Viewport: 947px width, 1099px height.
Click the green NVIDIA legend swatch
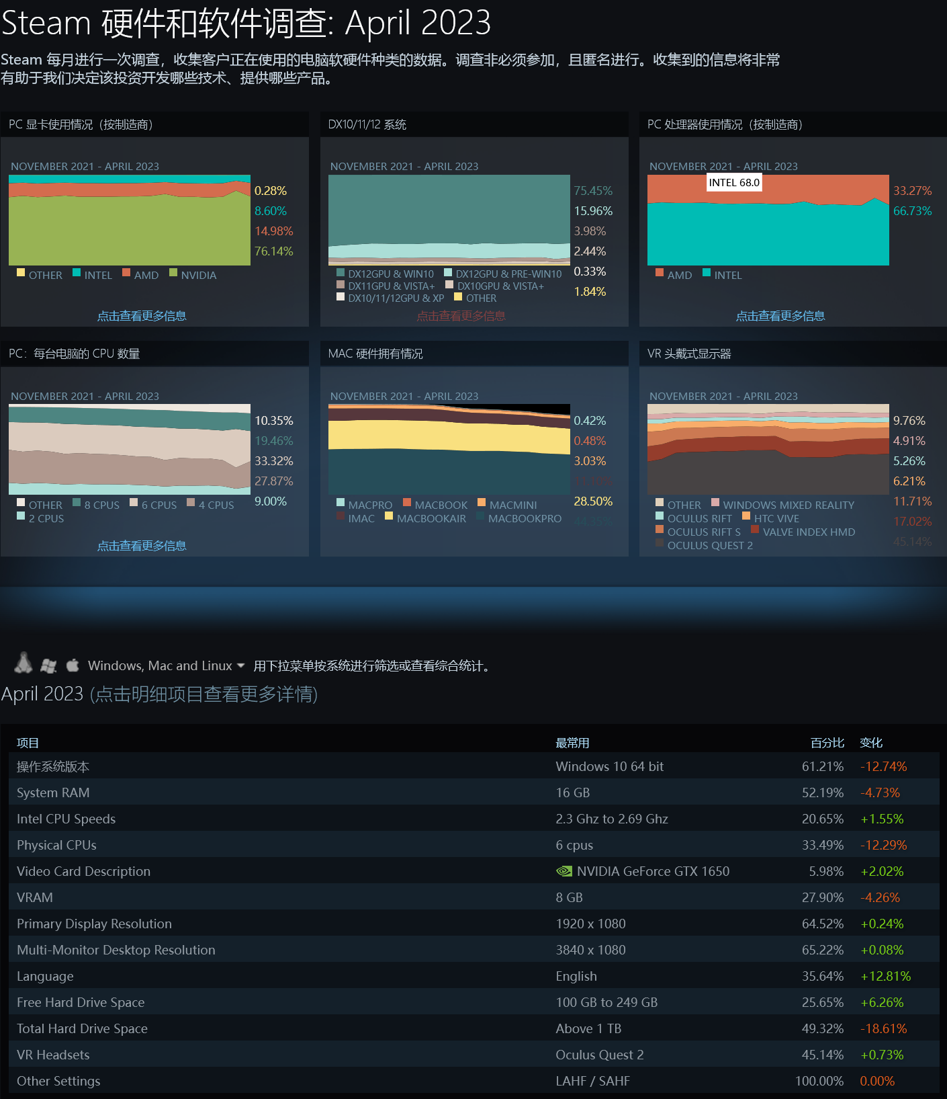click(173, 273)
